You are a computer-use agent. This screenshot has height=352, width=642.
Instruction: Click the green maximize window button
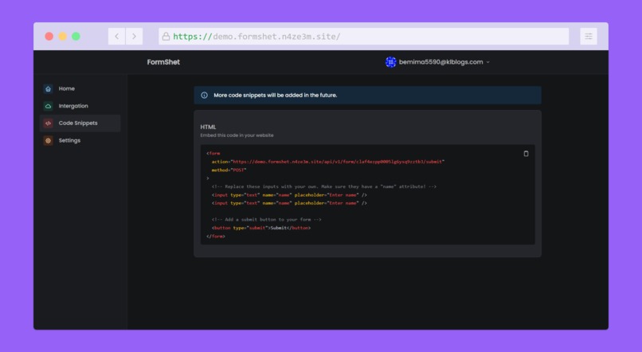[76, 37]
